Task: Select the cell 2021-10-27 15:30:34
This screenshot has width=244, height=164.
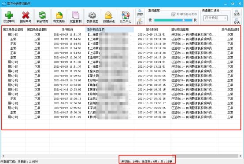Action: (x=67, y=113)
